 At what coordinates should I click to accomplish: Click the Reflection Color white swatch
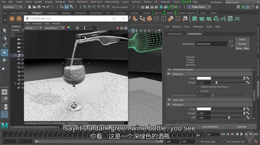[x=204, y=78]
